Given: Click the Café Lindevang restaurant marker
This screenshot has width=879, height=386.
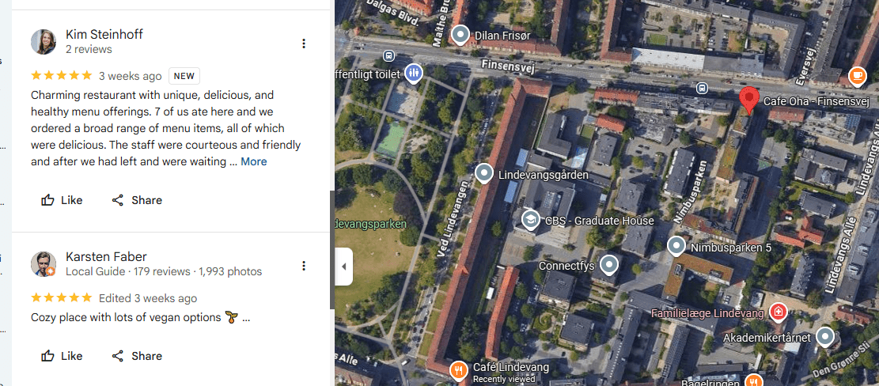Looking at the screenshot, I should tap(458, 369).
